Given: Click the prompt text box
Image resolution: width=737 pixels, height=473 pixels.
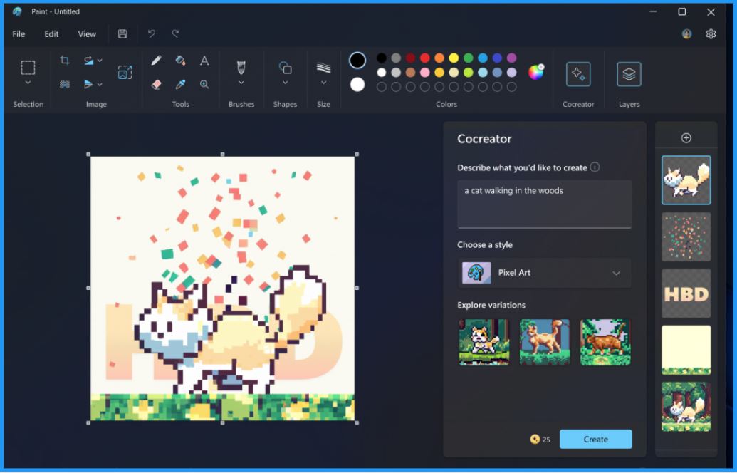Looking at the screenshot, I should (544, 204).
